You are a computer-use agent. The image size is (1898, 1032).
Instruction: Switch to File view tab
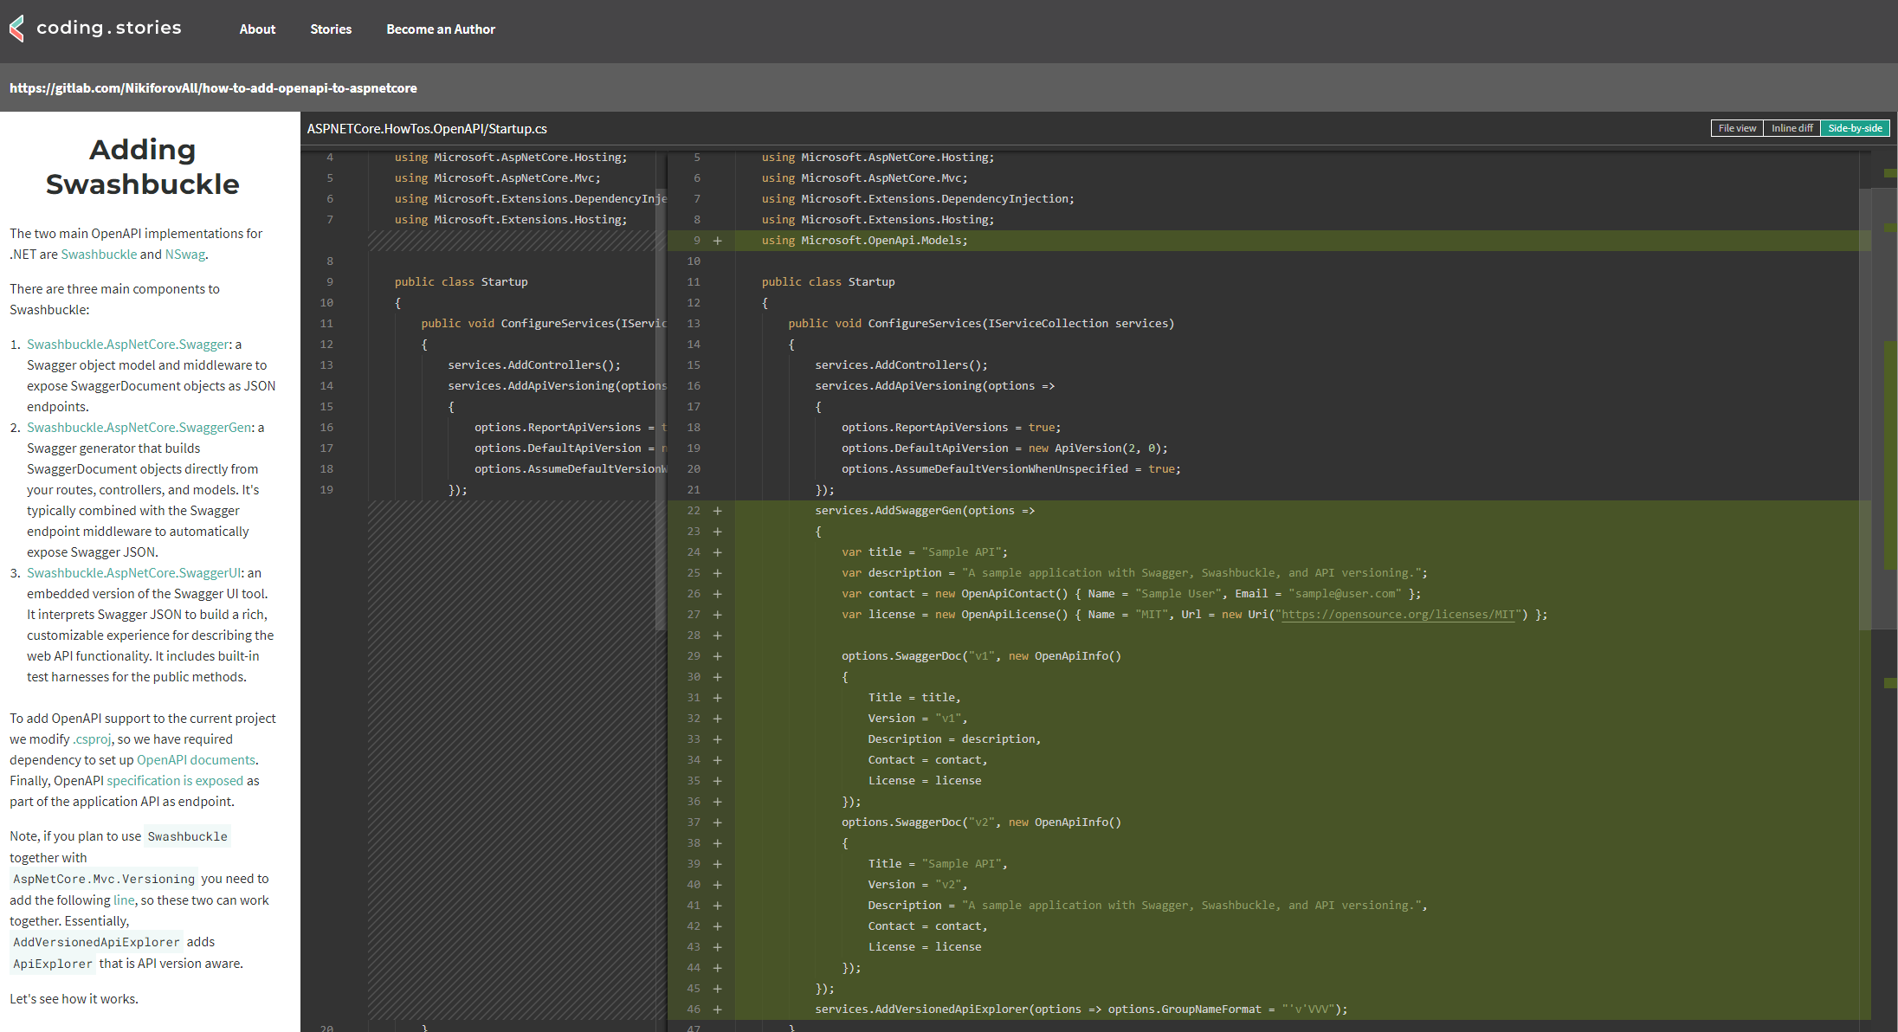pos(1737,128)
